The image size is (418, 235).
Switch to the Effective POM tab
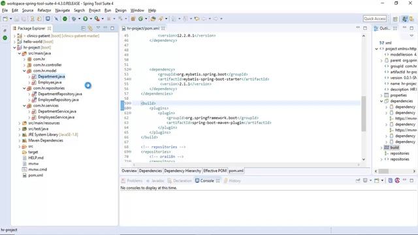(x=215, y=171)
